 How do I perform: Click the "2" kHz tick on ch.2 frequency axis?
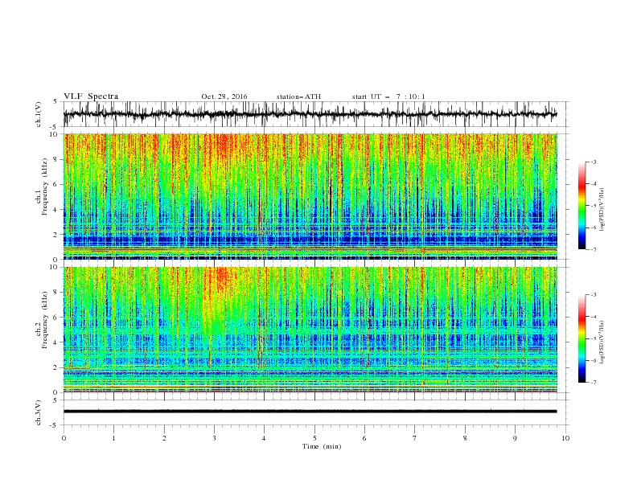(x=56, y=367)
